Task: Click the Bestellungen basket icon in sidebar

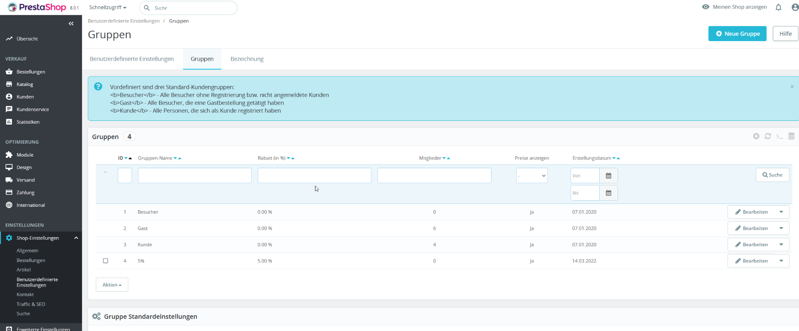Action: coord(9,72)
